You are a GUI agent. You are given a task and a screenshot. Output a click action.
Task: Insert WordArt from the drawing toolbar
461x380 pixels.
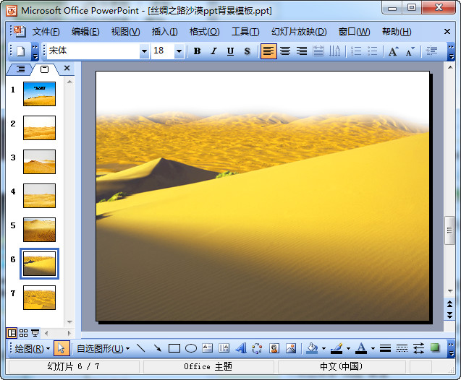click(x=241, y=348)
